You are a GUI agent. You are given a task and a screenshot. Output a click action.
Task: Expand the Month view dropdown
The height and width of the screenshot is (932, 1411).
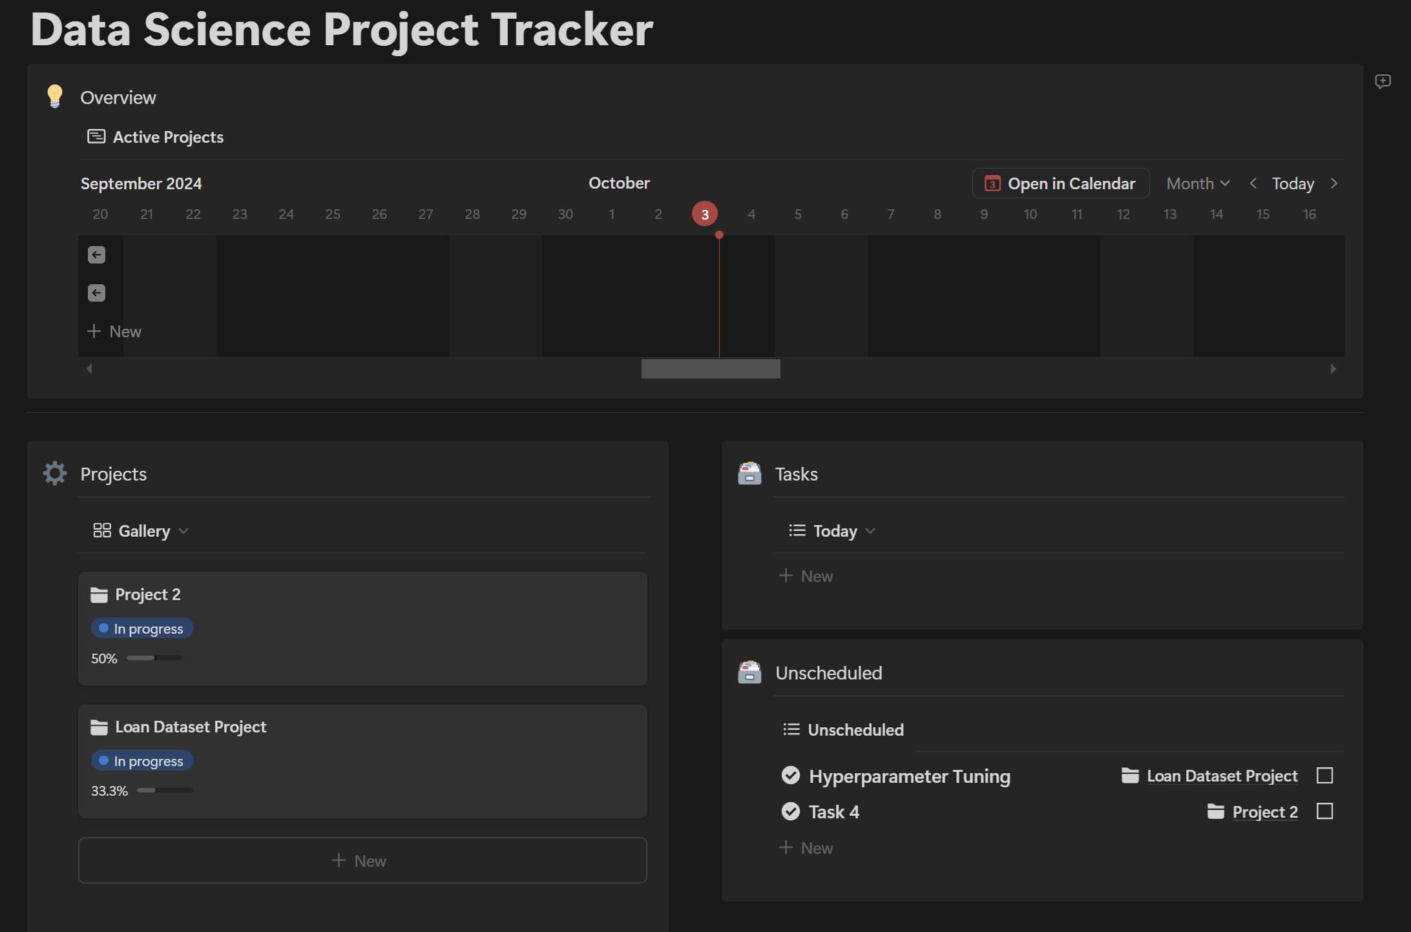click(1197, 182)
